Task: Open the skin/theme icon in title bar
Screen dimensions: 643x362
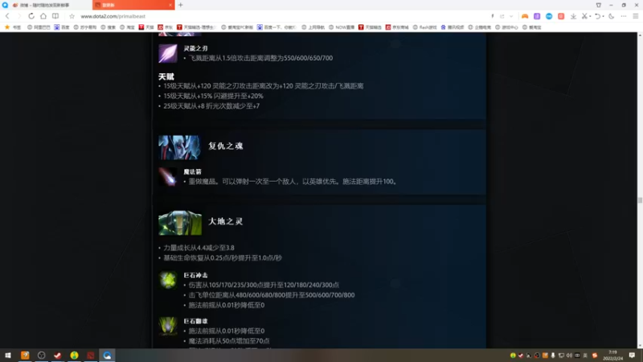Action: point(599,5)
